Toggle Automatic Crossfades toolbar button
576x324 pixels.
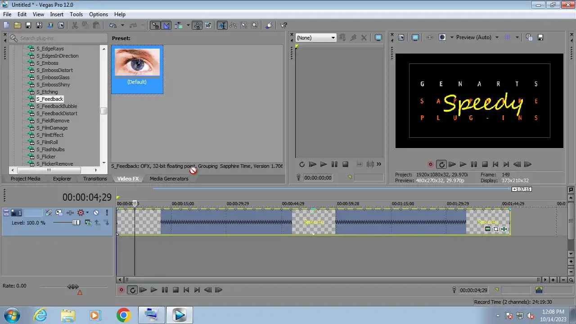click(166, 26)
